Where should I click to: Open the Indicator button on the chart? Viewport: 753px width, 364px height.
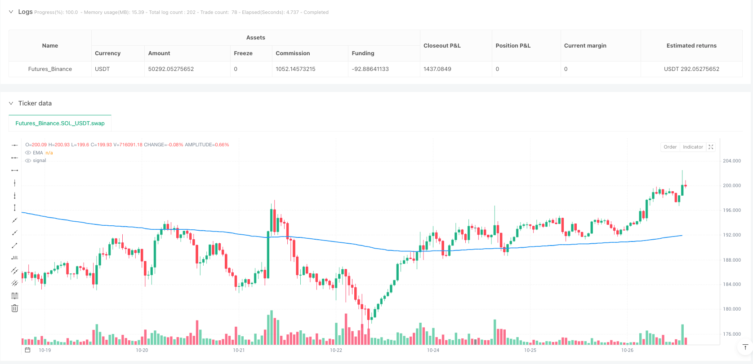[693, 147]
